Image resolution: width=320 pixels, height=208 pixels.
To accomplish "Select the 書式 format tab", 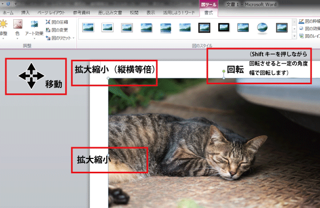I will coord(209,13).
